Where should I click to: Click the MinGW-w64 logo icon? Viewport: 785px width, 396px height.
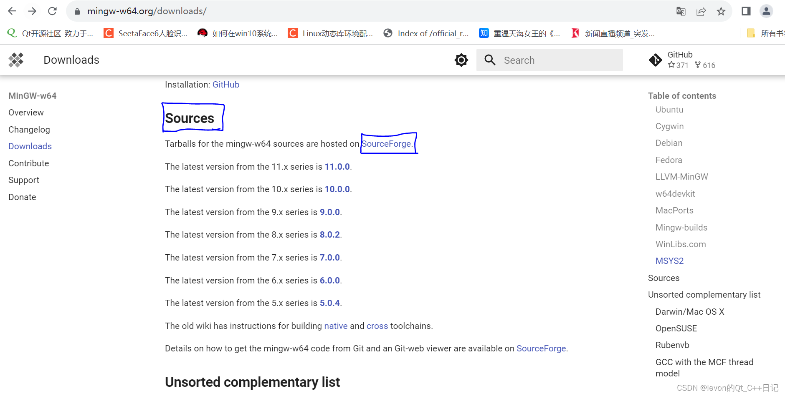click(16, 60)
